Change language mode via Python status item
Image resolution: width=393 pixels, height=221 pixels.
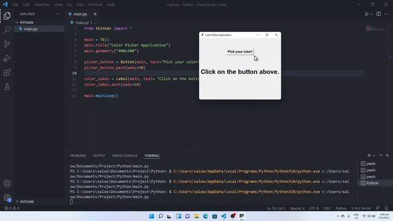click(x=341, y=208)
